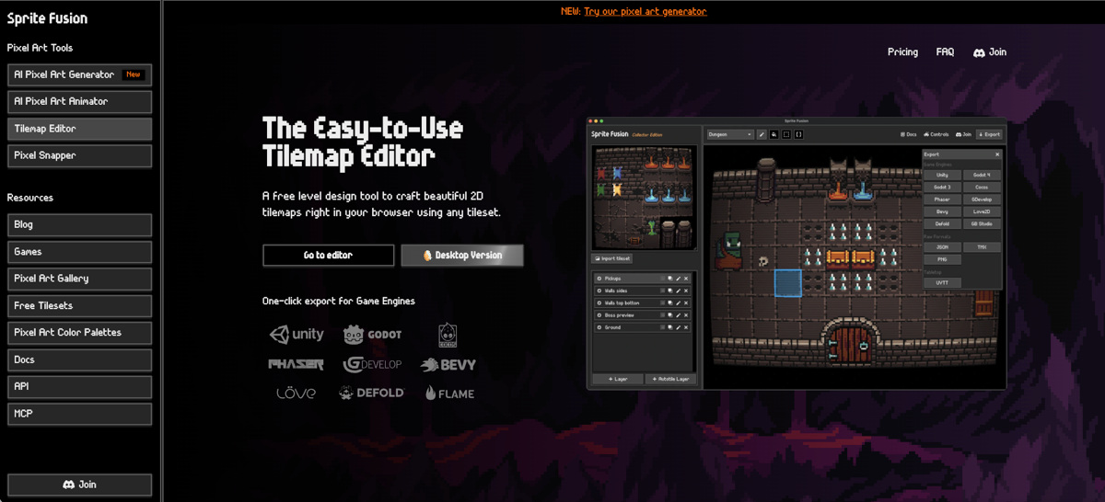Open the Bevy engine logo
Viewport: 1105px width, 502px height.
(448, 364)
